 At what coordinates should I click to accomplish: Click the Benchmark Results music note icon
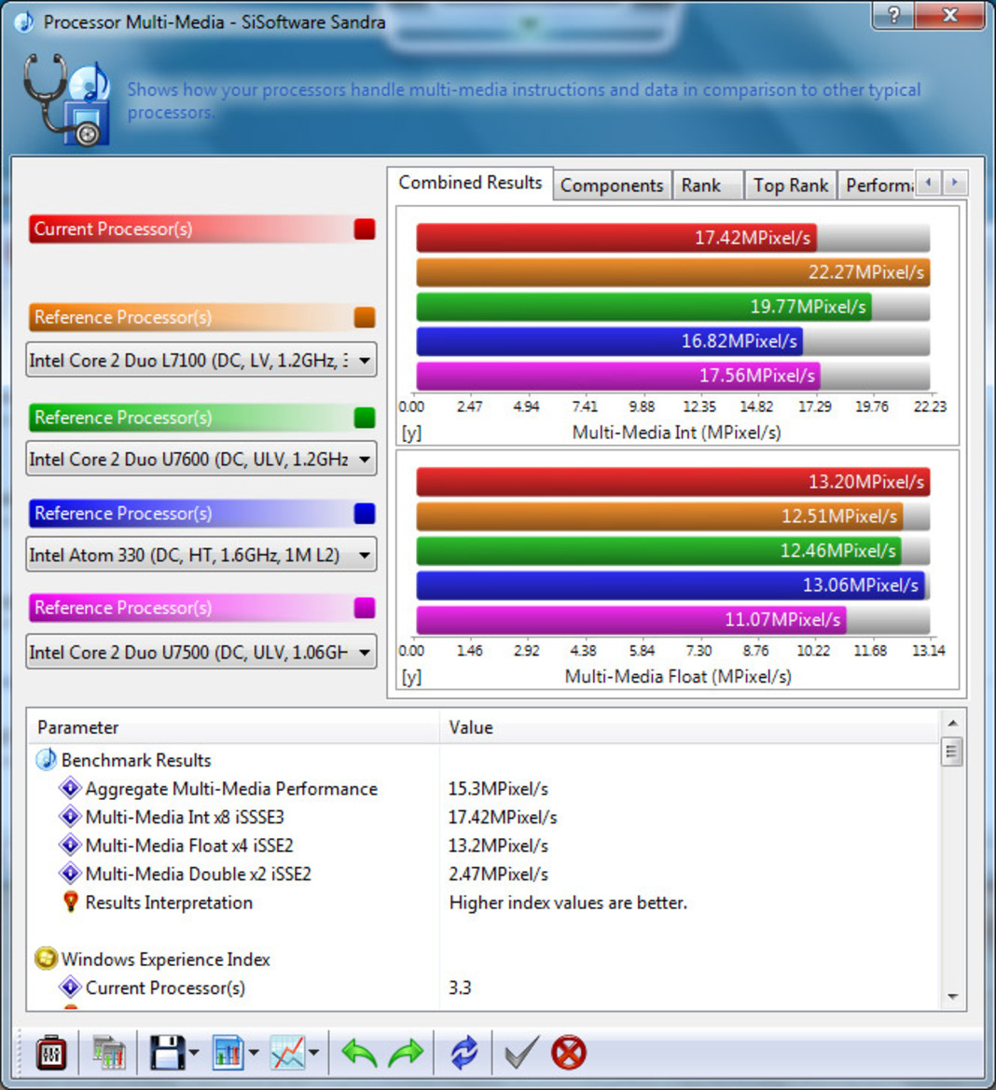coord(46,760)
